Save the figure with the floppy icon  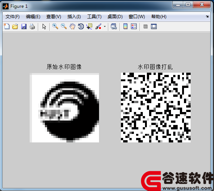point(24,26)
